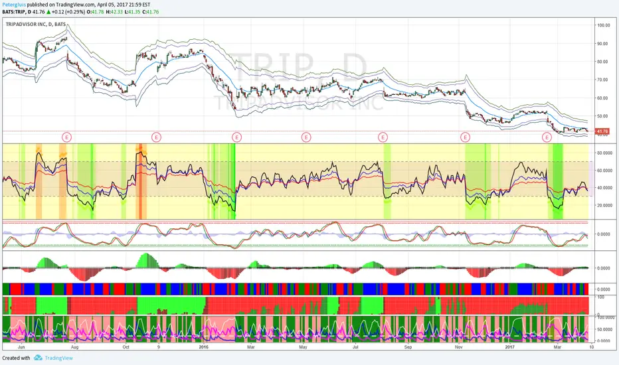Click the 100.00 price axis label
This screenshot has height=365, width=619.
coord(604,25)
